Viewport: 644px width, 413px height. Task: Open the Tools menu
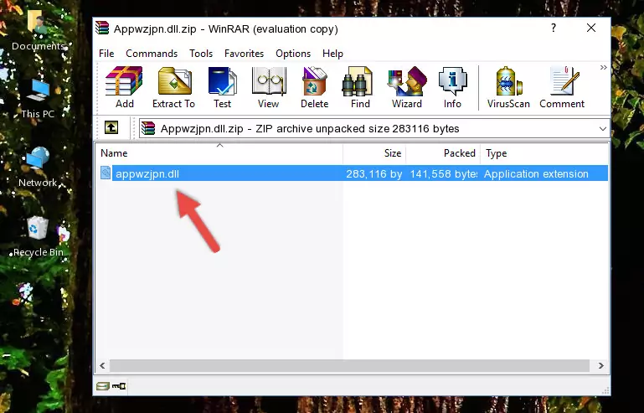201,54
